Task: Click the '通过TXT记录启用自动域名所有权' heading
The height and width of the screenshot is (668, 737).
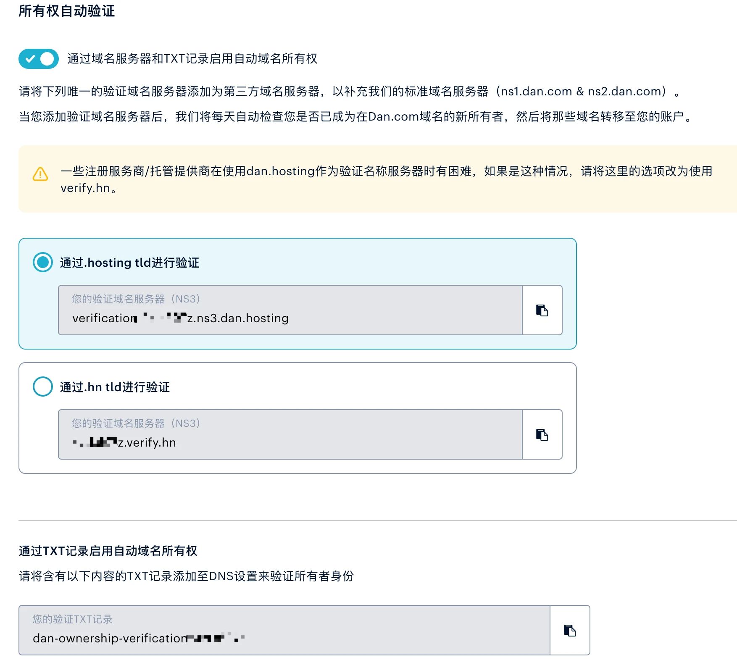Action: coord(108,551)
